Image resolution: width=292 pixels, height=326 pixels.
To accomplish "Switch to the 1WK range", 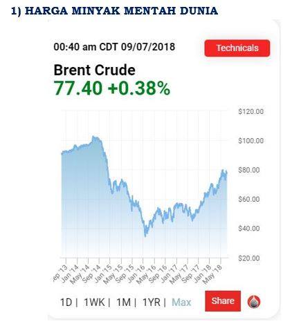I will 94,303.
